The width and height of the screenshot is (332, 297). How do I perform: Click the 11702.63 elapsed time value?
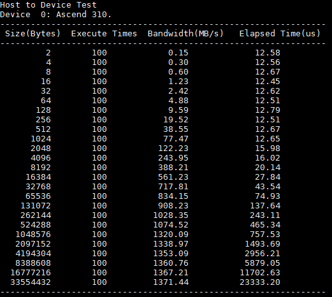click(x=260, y=273)
